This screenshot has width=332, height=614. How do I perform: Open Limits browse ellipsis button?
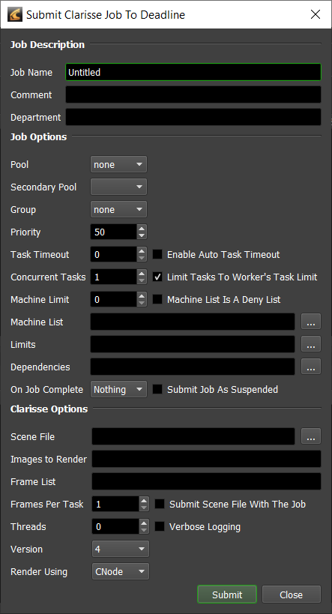(x=311, y=344)
